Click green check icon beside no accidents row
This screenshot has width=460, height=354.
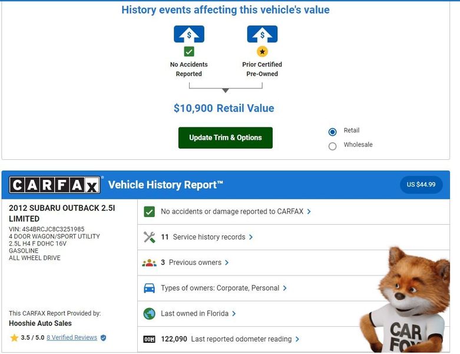(x=150, y=212)
